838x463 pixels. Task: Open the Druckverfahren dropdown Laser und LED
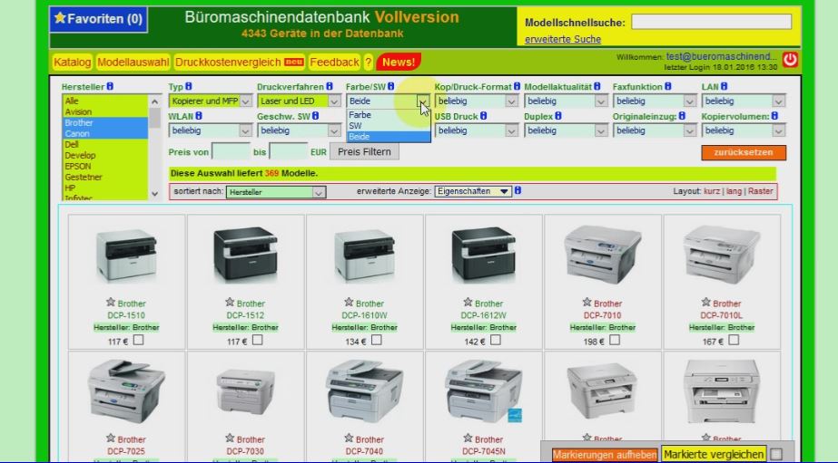299,101
